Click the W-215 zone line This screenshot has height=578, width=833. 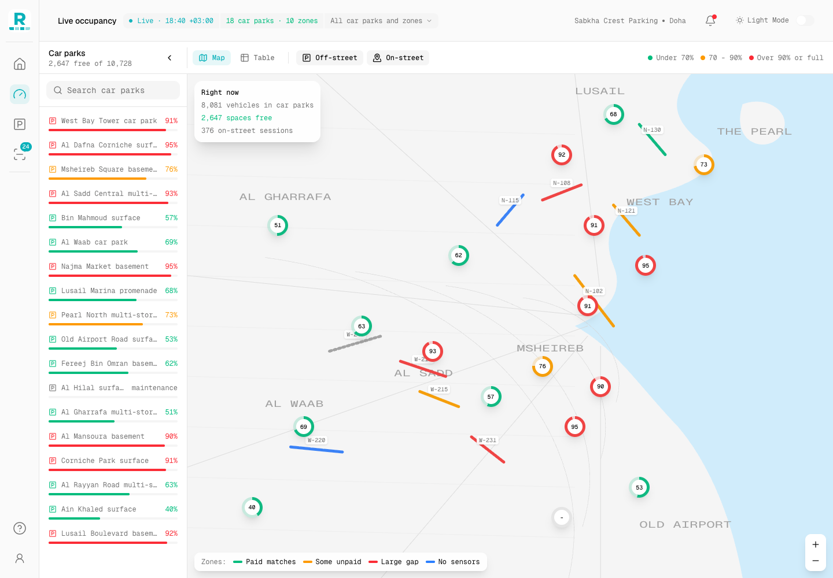click(439, 399)
